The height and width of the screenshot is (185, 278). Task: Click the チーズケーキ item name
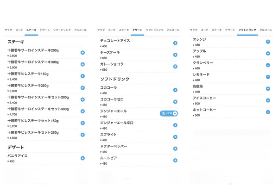point(110,53)
